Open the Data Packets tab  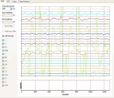24,2
